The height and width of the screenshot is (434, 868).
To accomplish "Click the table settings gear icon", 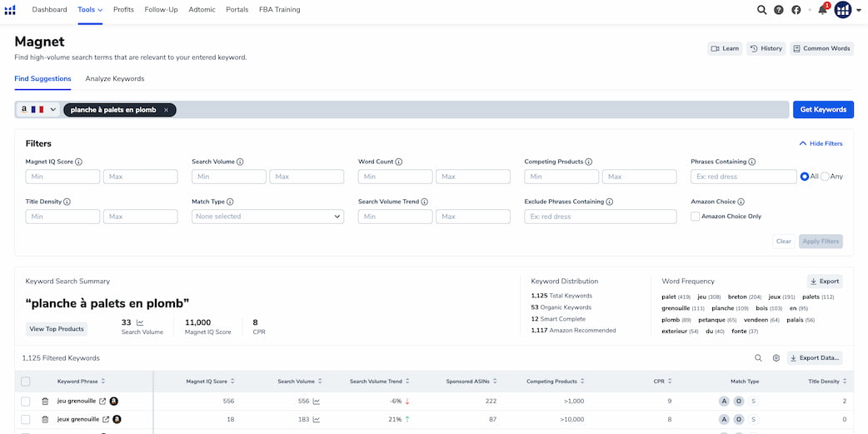I will pyautogui.click(x=776, y=358).
